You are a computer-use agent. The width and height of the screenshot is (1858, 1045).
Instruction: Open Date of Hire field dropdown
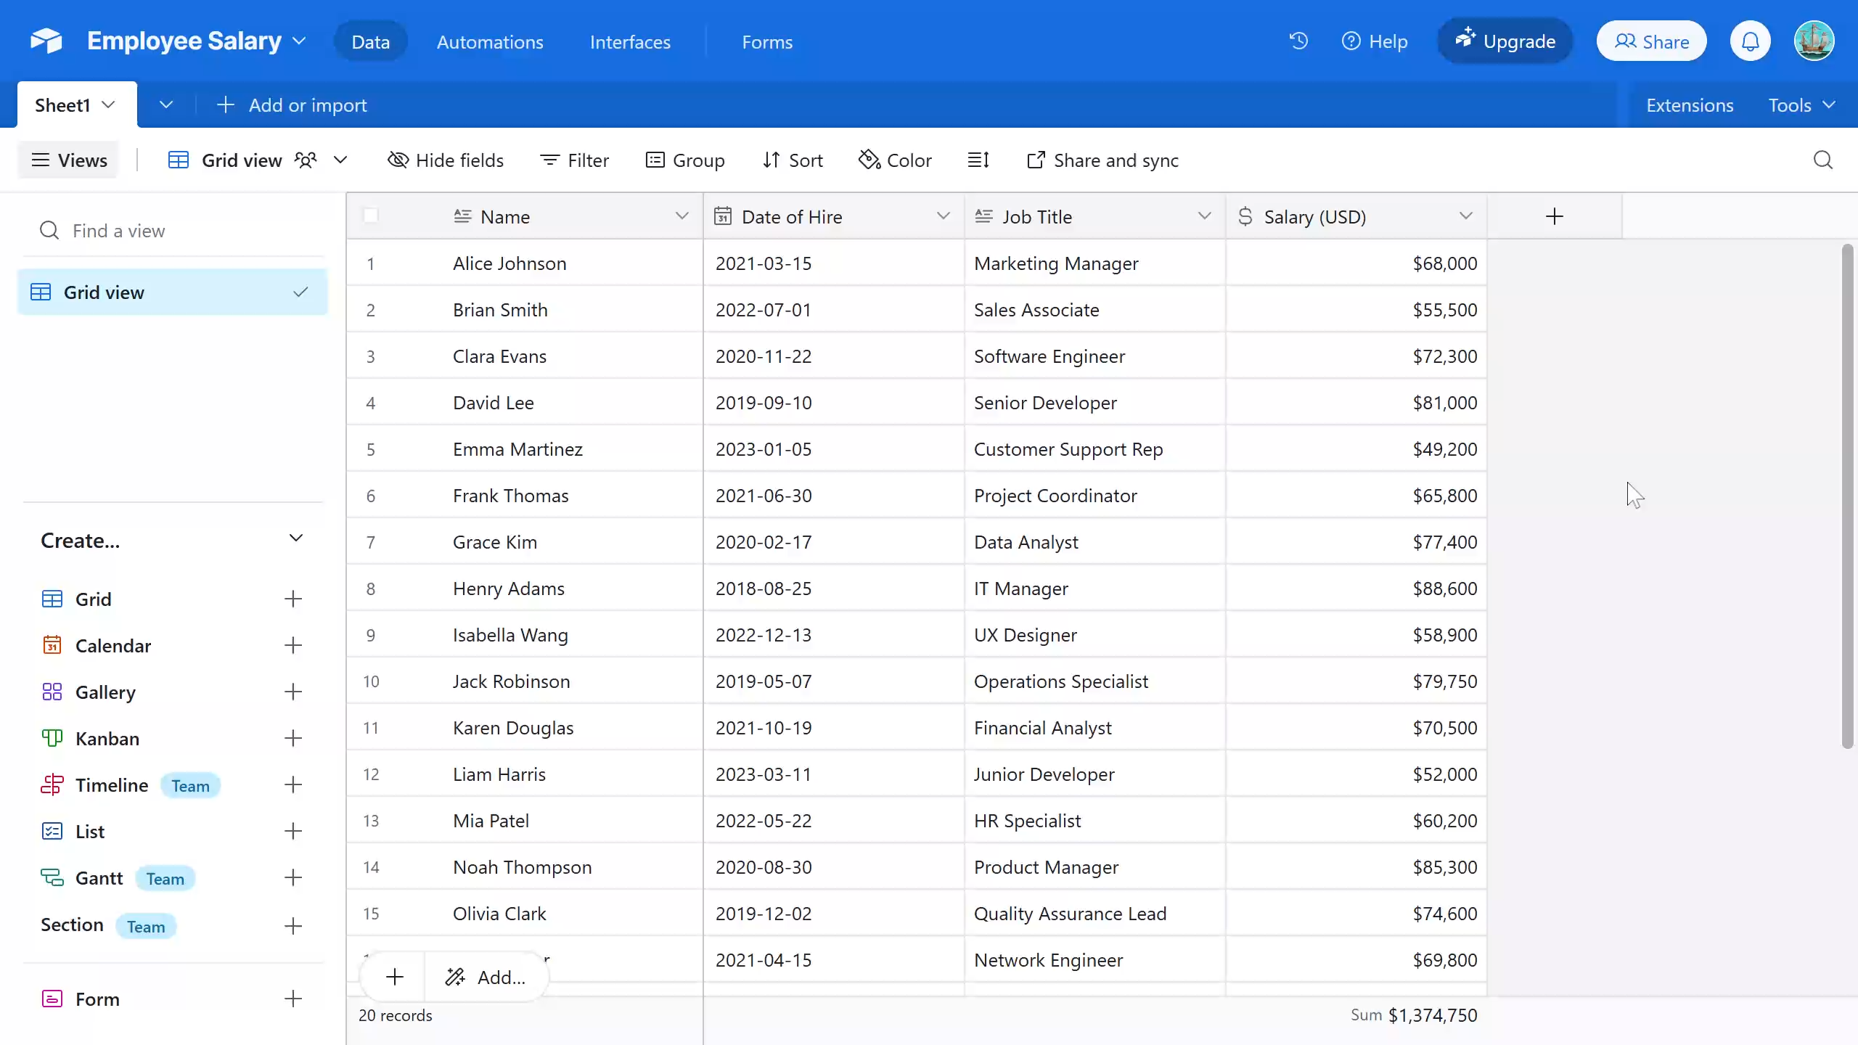(x=943, y=216)
